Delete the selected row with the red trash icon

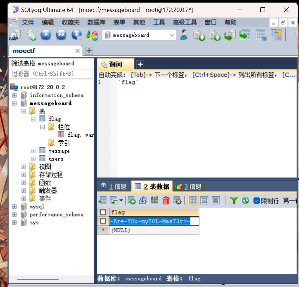pyautogui.click(x=166, y=200)
